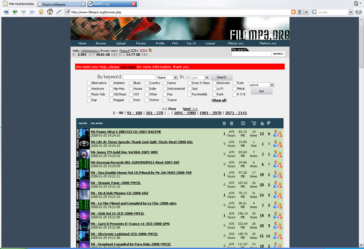Viewport: 364px width, 249px height.
Task: Expand the address bar URL dropdown arrow
Action: click(306, 12)
